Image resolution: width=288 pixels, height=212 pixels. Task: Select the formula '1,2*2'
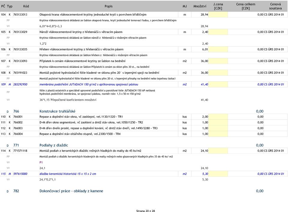click(43, 44)
